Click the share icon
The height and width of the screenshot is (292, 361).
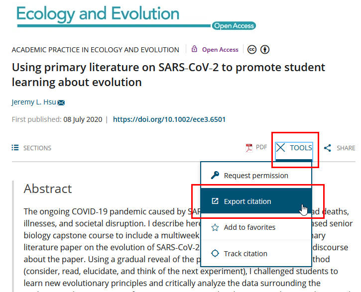tap(328, 148)
